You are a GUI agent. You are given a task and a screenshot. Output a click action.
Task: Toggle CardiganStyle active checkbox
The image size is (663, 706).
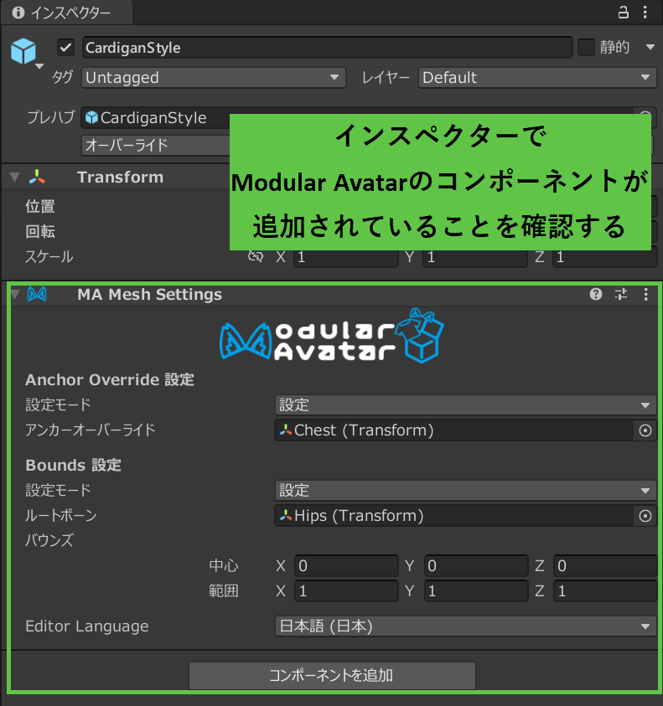pos(66,47)
